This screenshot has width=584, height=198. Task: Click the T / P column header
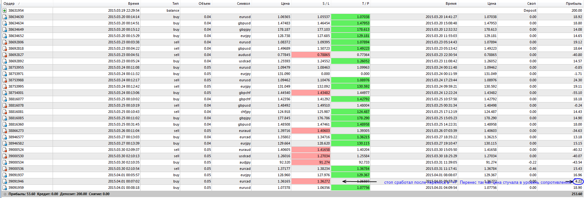[x=365, y=3]
